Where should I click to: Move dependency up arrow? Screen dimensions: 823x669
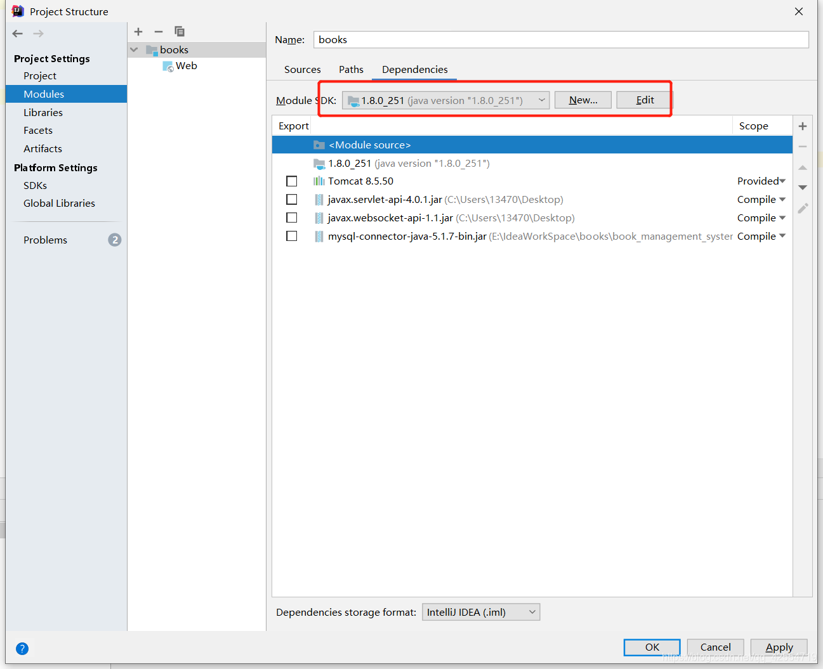(803, 167)
